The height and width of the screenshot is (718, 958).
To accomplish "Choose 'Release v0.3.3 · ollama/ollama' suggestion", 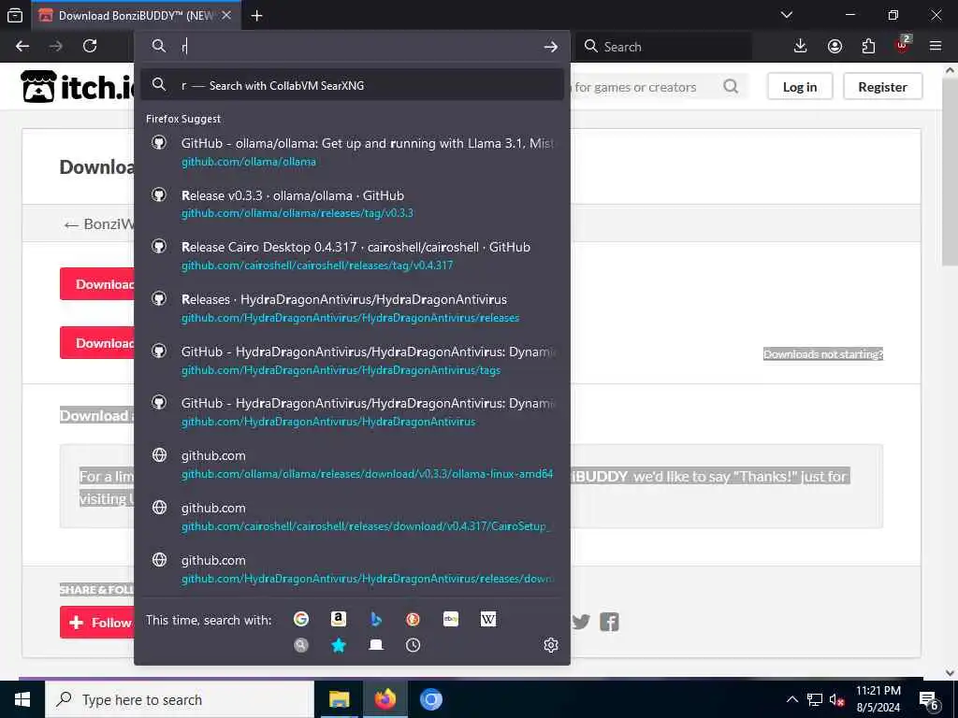I will click(x=352, y=204).
